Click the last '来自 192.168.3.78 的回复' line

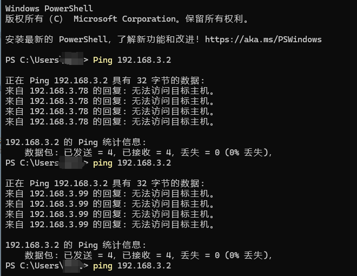pos(109,122)
